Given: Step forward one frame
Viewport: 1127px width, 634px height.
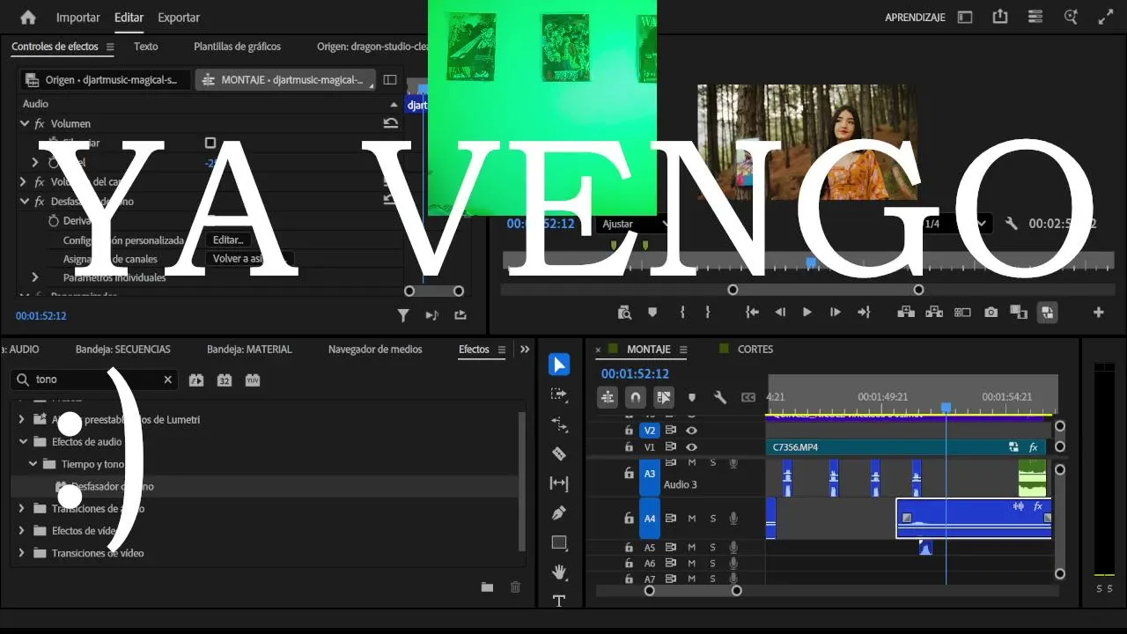Looking at the screenshot, I should (836, 312).
